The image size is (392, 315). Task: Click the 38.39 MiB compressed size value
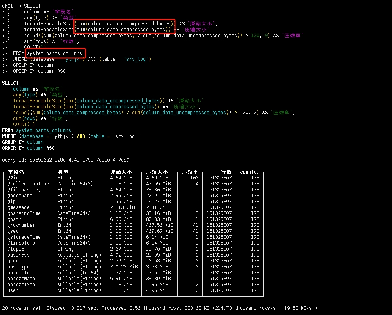point(158,279)
